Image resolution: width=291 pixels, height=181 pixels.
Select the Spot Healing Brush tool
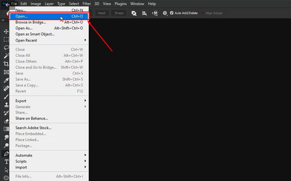6,88
